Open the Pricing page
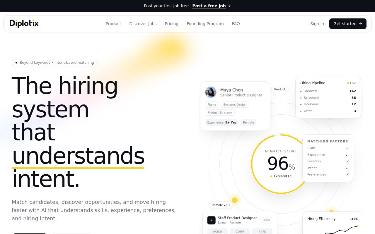This screenshot has height=234, width=375. (172, 24)
